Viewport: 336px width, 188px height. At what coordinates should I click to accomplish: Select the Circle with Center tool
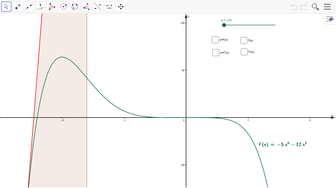64,6
